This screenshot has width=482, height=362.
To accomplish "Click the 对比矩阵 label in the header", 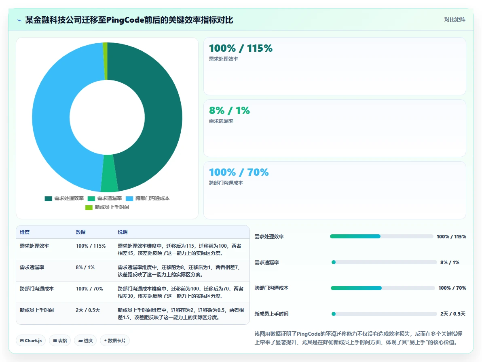I will 455,20.
